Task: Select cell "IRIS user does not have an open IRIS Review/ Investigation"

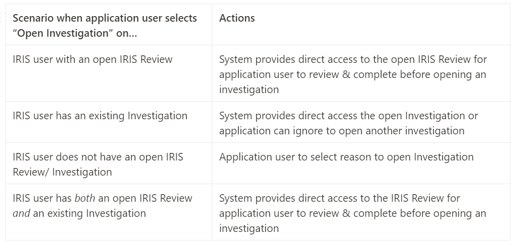Action: click(109, 163)
